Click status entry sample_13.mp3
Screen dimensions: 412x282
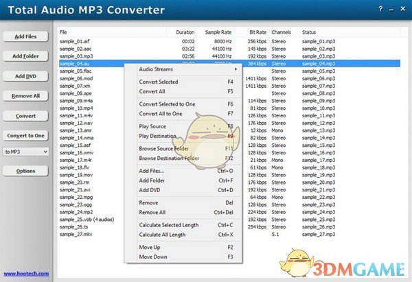click(319, 130)
